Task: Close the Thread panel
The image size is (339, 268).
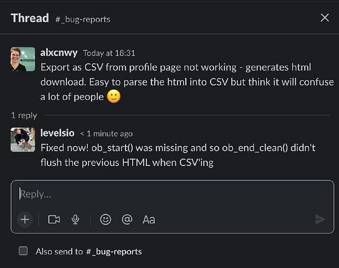Action: pos(325,17)
